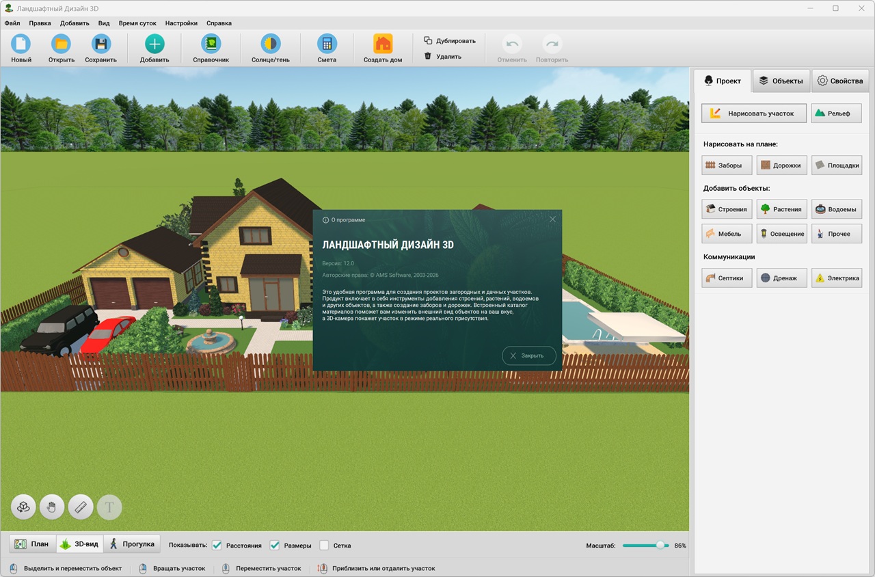This screenshot has width=875, height=577.
Task: Select the ruler measurement tool
Action: coord(81,507)
